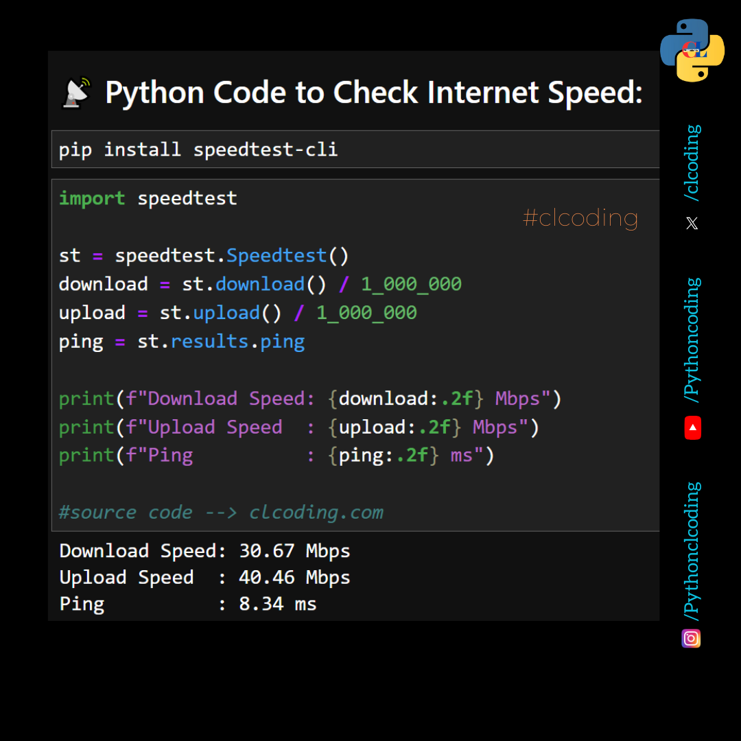Open the YouTube play icon
Viewport: 741px width, 741px height.
[692, 428]
